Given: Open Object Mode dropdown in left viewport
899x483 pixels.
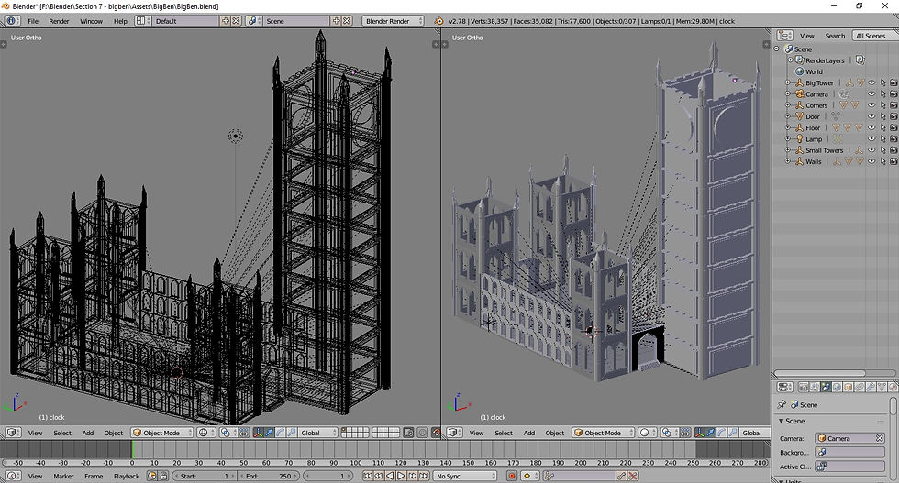Looking at the screenshot, I should [161, 433].
